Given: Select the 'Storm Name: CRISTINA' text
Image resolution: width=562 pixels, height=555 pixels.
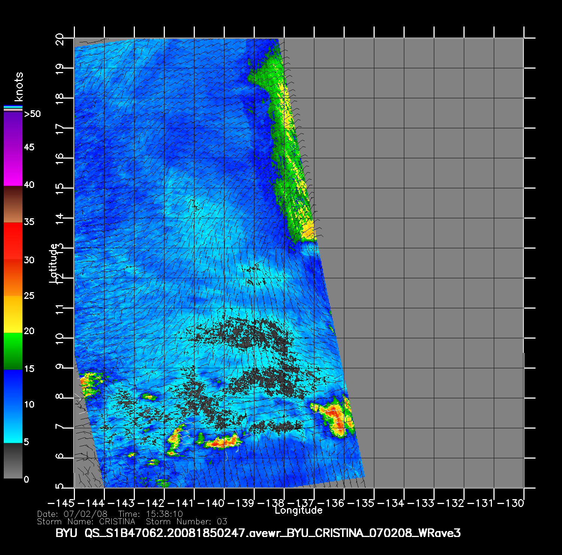Looking at the screenshot, I should 86,522.
